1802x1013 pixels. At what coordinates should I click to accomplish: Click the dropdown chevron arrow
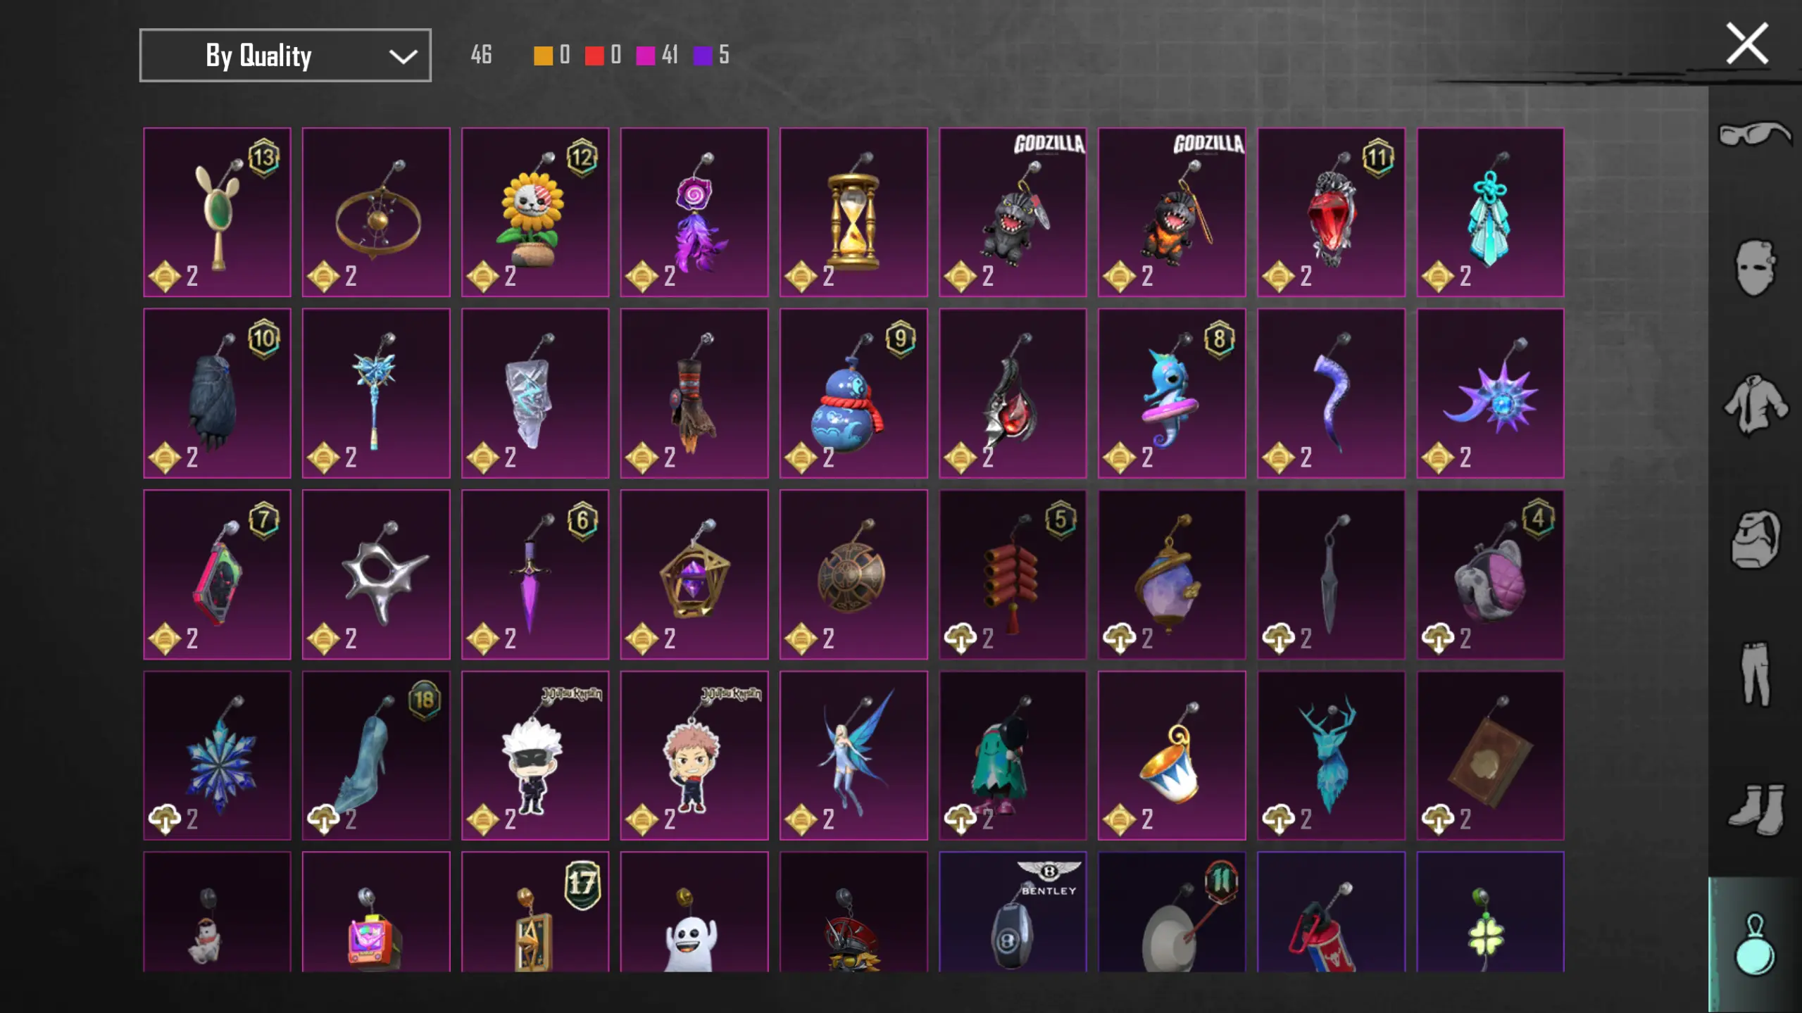coord(403,56)
